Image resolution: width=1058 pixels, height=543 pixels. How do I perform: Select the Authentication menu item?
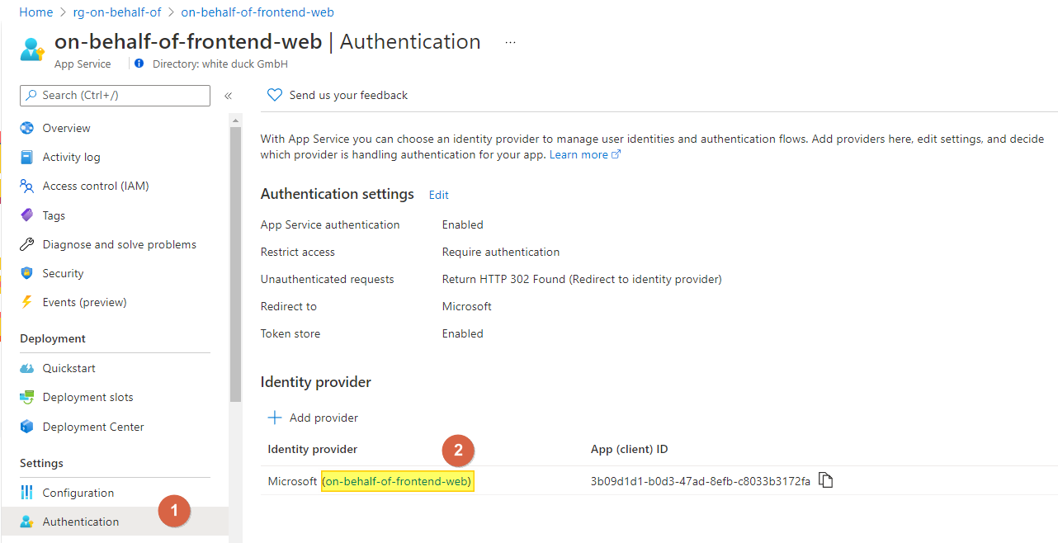(x=81, y=522)
